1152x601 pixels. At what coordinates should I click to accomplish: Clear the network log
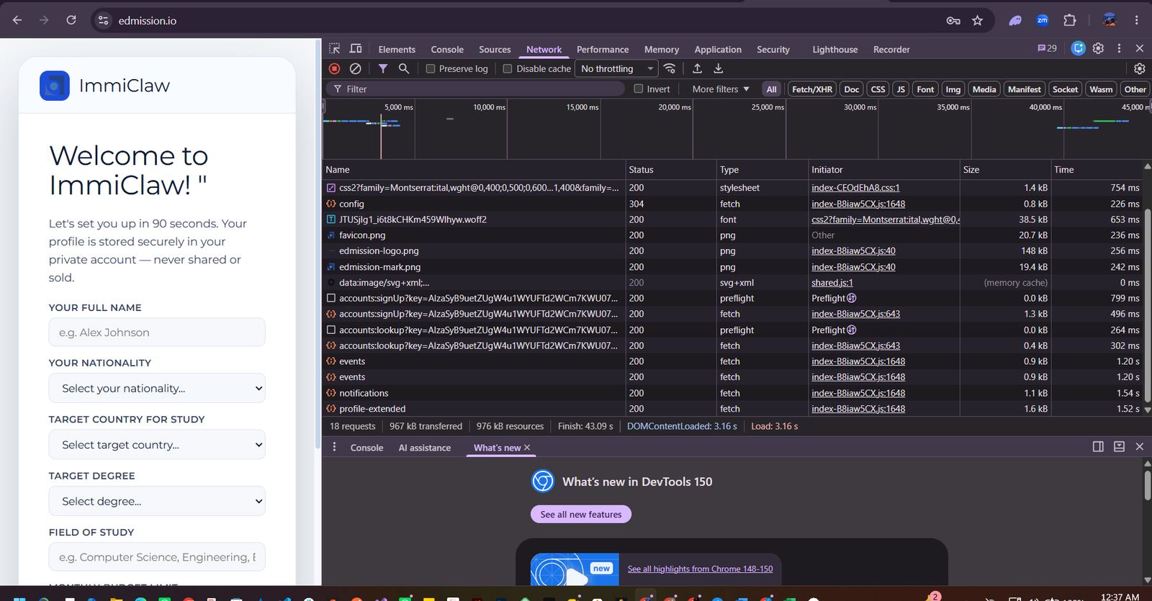pyautogui.click(x=355, y=68)
